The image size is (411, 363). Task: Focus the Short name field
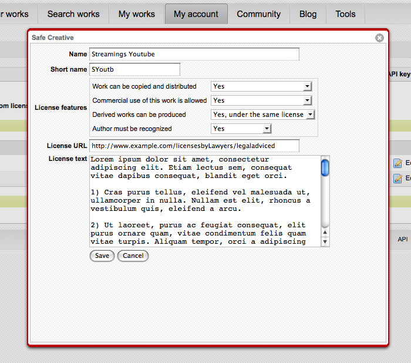[134, 69]
